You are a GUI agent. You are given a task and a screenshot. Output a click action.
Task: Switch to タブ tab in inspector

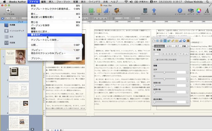point(177,46)
